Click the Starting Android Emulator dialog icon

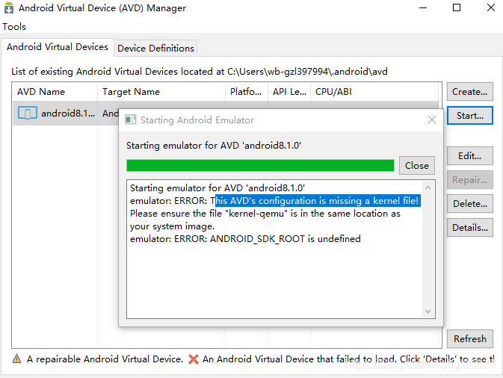(130, 120)
